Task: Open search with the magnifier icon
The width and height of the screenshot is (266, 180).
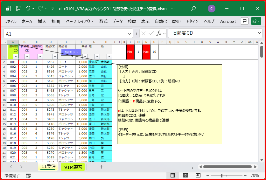Action: coord(193,9)
